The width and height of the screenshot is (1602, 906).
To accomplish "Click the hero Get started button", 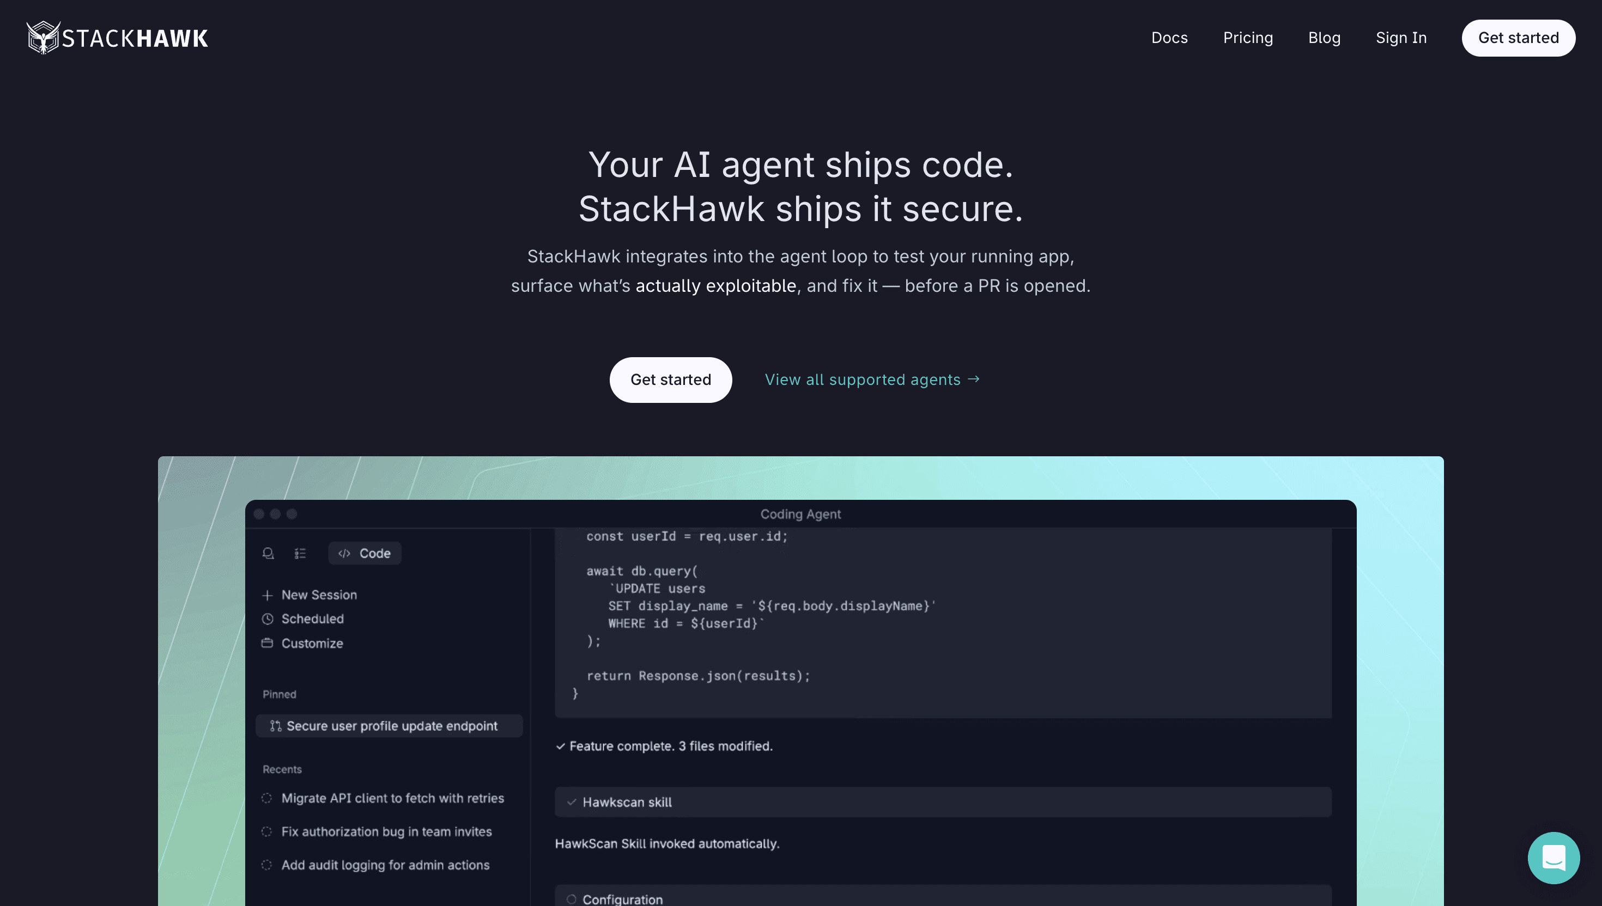I will click(x=671, y=379).
